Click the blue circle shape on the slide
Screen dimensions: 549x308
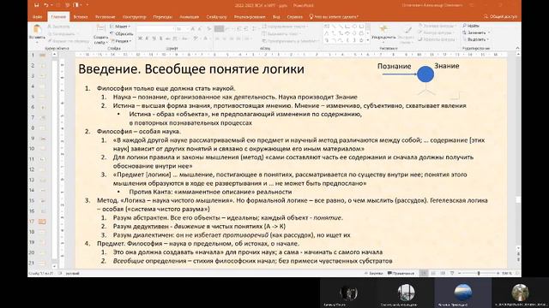click(x=425, y=74)
